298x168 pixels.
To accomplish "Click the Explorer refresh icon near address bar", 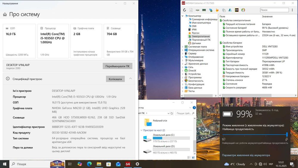I will tap(172, 113).
